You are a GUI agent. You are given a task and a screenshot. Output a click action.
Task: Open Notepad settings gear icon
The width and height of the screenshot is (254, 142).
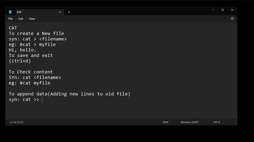tap(232, 19)
